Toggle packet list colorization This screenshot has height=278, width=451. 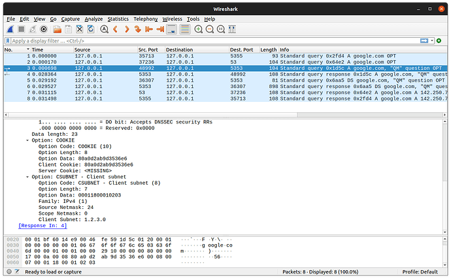coord(185,29)
